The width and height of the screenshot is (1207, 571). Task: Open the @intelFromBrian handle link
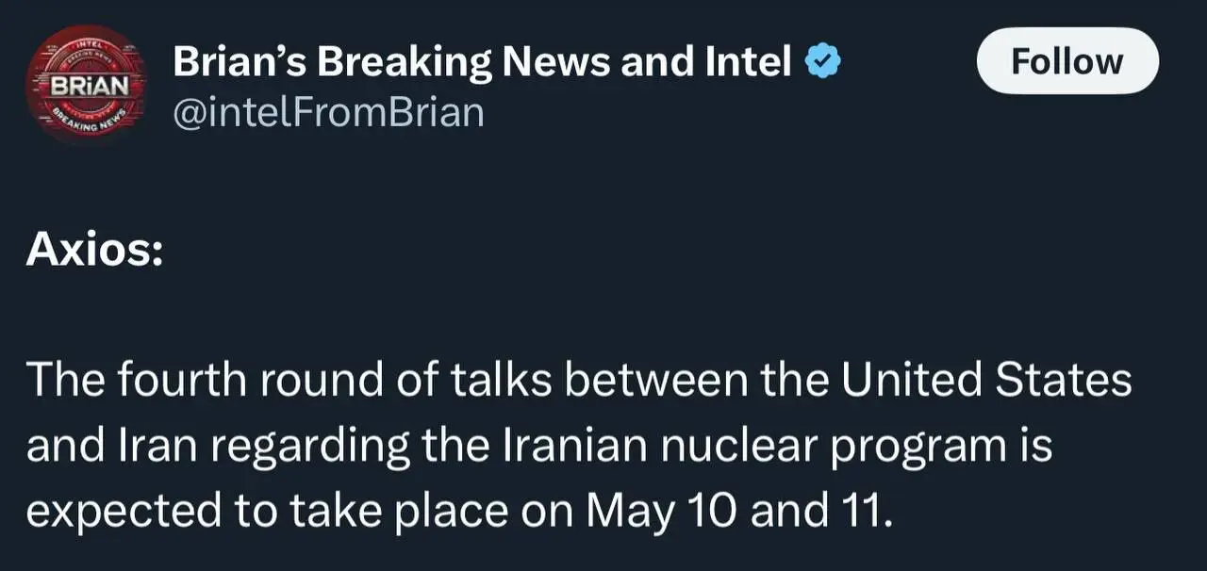(x=327, y=112)
